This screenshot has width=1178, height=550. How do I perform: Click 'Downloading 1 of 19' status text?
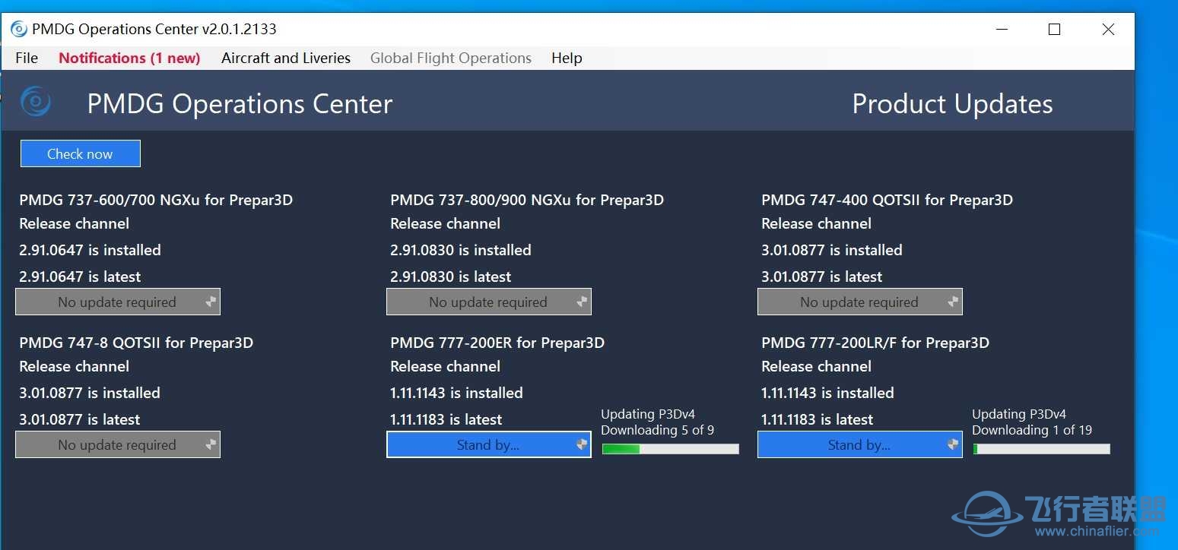coord(1032,430)
